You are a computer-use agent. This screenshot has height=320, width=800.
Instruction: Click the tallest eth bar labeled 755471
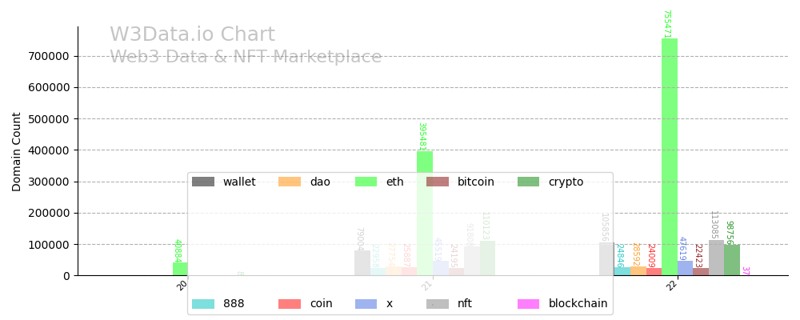(670, 160)
